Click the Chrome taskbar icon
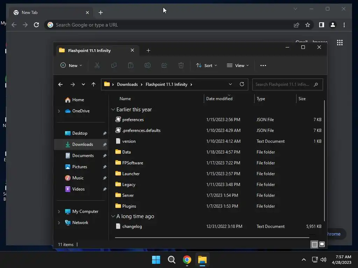Viewport: 358px width, 268px height. pos(187,260)
